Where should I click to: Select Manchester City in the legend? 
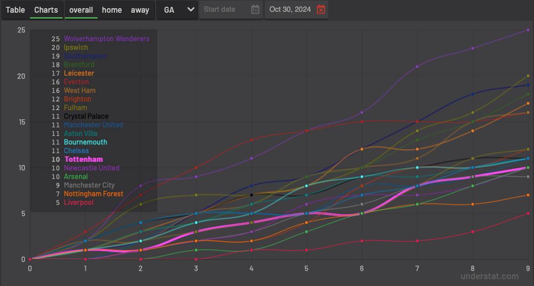(x=89, y=185)
